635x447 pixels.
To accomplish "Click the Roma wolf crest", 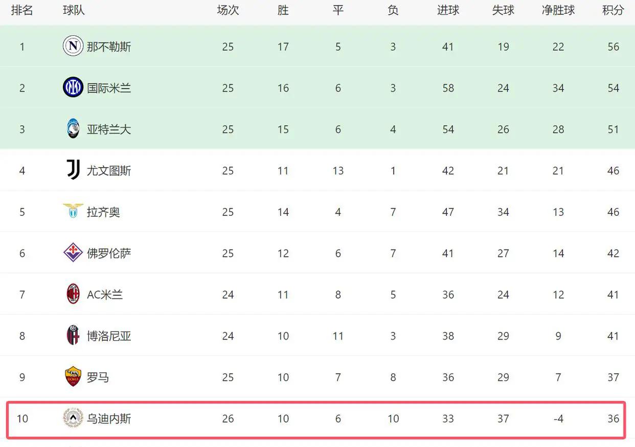I will point(73,377).
